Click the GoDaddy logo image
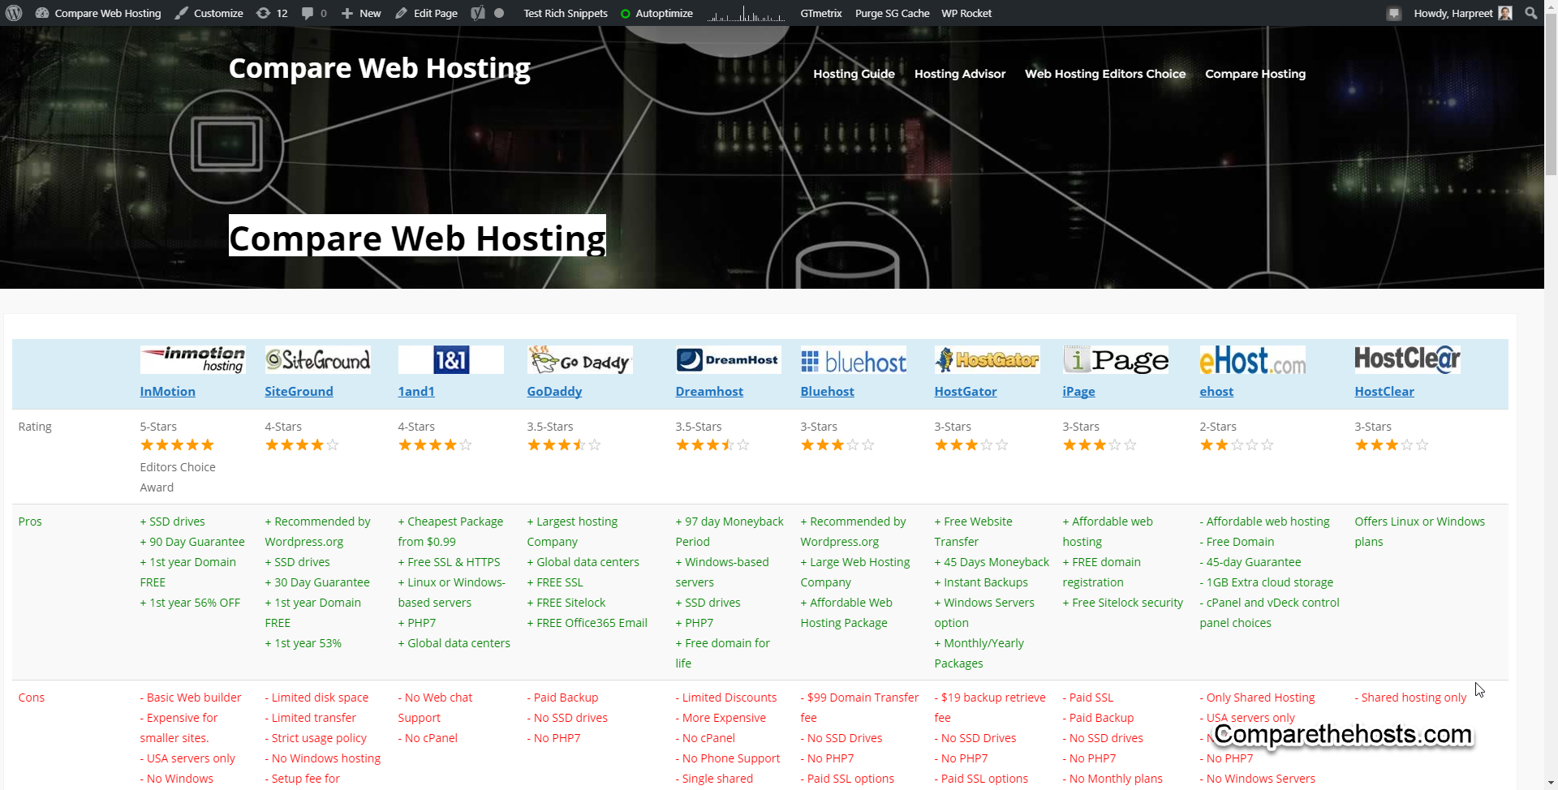 click(x=579, y=359)
